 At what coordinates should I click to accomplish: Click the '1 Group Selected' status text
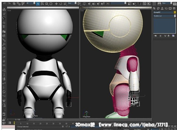tap(22, 127)
